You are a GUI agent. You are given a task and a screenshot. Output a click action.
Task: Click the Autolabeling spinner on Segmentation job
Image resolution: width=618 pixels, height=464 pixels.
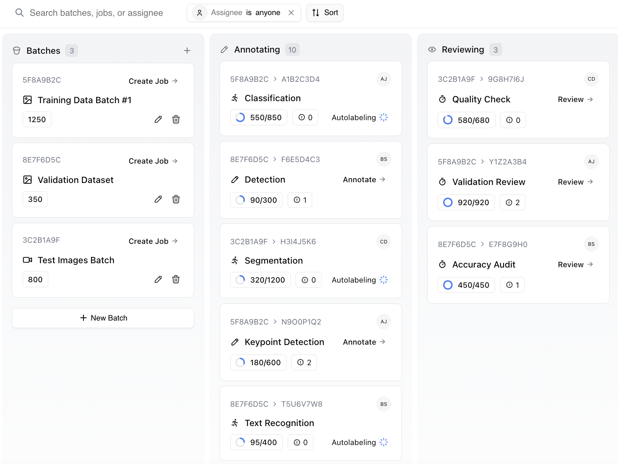click(383, 279)
